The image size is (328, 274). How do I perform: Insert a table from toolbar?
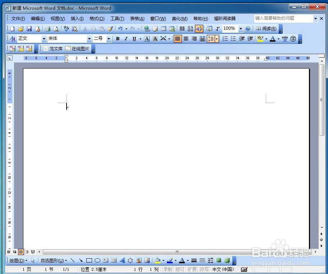[164, 29]
